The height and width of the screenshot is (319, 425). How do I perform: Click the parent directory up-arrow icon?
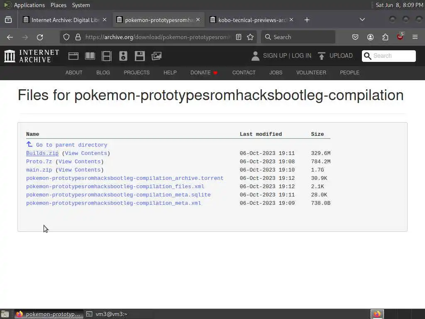click(29, 144)
